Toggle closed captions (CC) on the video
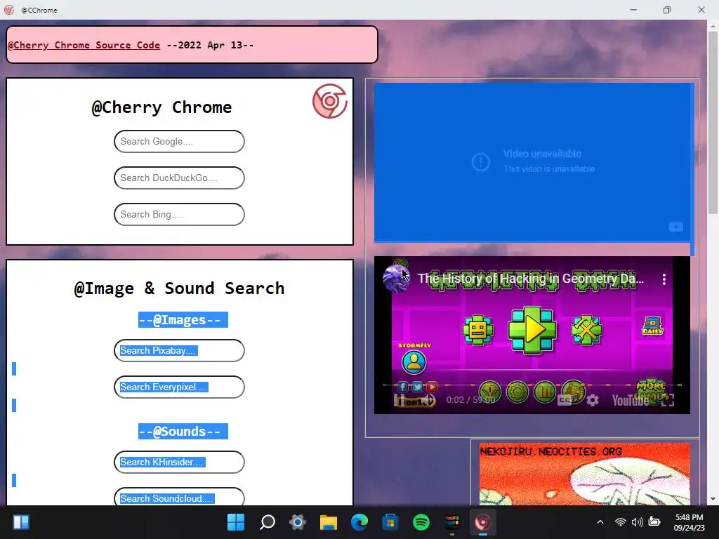Screen dimensions: 719x539 tap(565, 401)
